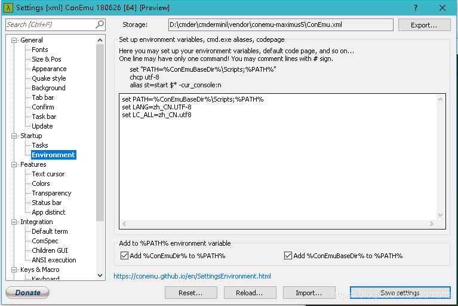This screenshot has height=306, width=458.
Task: Select the Confirm page
Action: coord(43,107)
